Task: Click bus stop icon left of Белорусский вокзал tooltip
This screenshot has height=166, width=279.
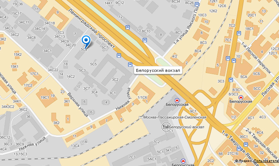Action: click(x=130, y=65)
